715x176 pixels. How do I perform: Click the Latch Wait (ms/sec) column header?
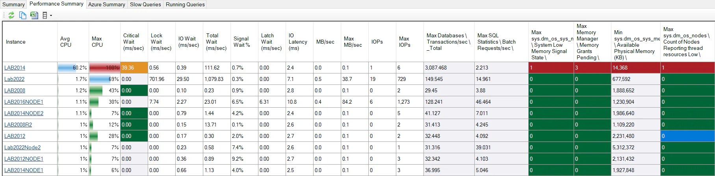(x=272, y=42)
